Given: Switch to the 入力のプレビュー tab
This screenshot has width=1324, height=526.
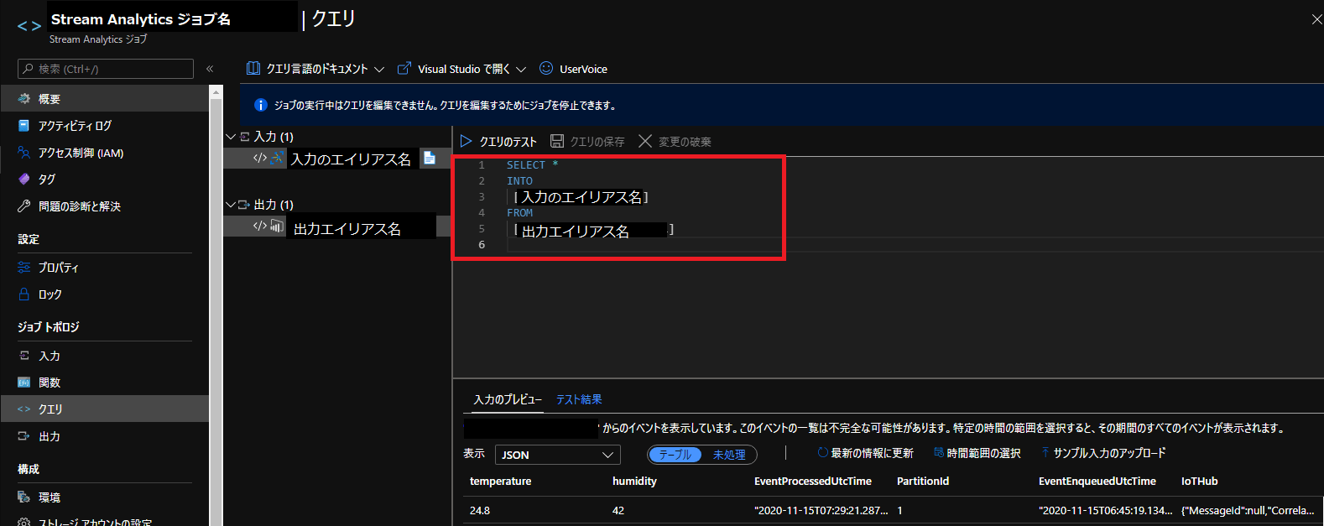Looking at the screenshot, I should point(508,400).
